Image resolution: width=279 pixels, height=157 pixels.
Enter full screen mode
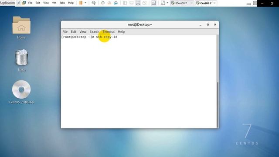tap(138, 3)
